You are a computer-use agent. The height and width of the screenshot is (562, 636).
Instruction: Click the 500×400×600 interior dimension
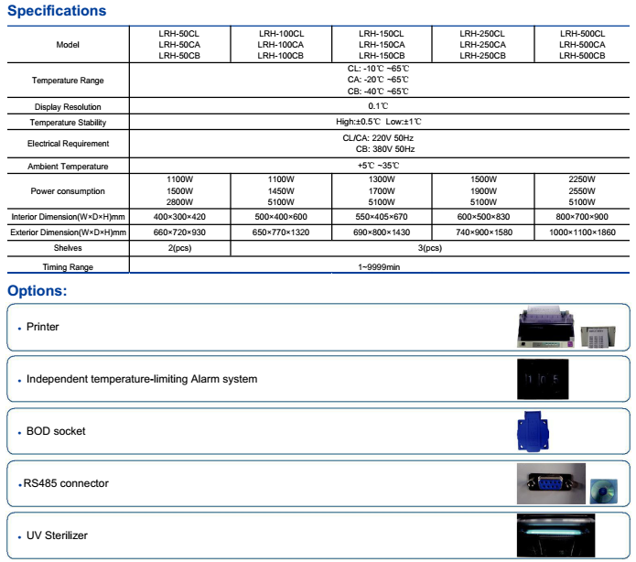point(281,217)
